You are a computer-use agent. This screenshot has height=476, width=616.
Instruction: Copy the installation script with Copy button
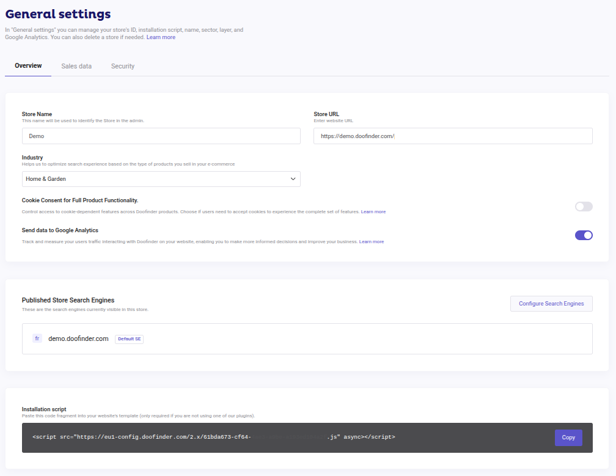click(568, 438)
